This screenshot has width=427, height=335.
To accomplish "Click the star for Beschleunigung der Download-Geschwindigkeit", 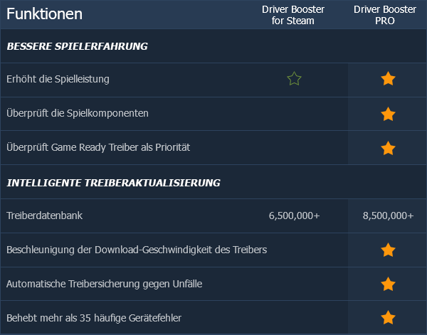I will pos(388,250).
